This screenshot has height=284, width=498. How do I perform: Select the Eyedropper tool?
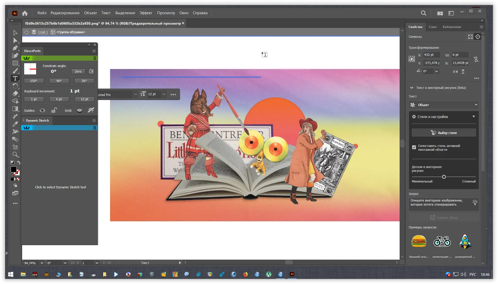click(x=15, y=124)
